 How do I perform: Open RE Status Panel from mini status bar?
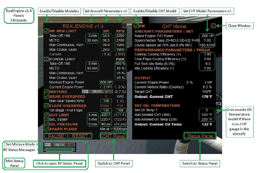(x=59, y=150)
